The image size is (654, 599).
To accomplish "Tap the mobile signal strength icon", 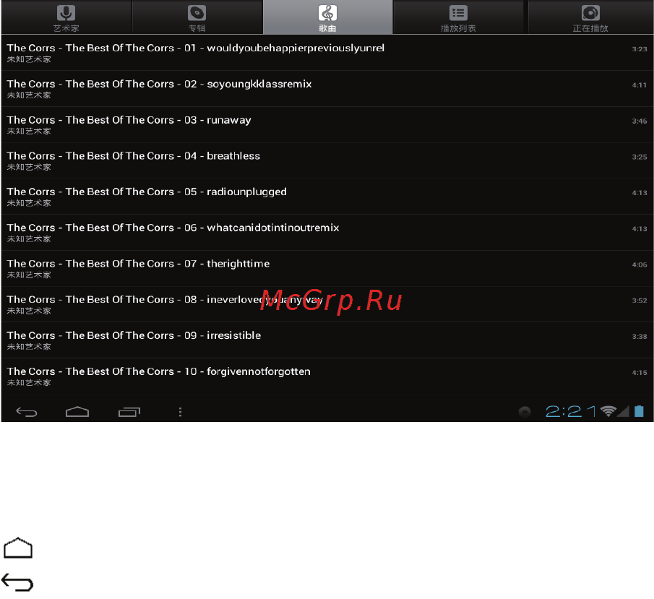I will click(623, 412).
